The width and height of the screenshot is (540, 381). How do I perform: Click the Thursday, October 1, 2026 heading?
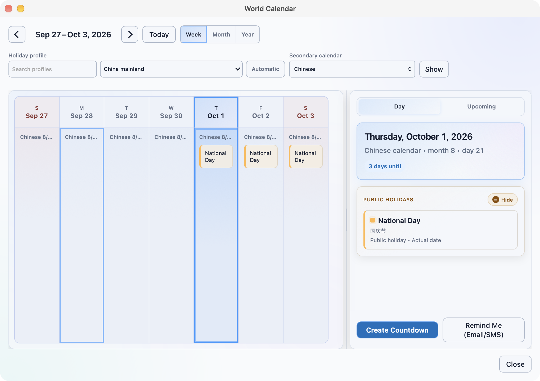418,137
